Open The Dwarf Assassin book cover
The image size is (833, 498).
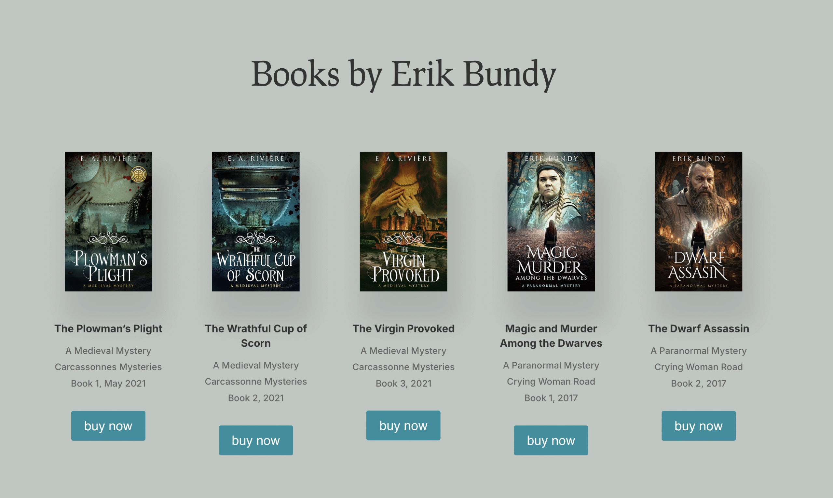pos(699,222)
